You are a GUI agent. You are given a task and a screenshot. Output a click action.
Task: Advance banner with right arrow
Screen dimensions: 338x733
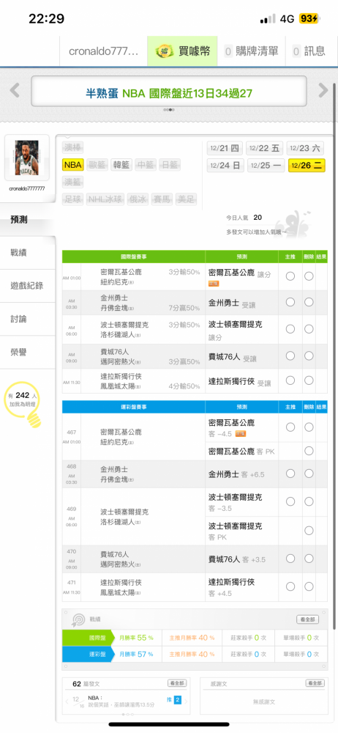[x=323, y=90]
